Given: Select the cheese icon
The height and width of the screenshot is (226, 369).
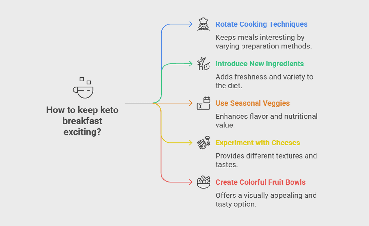Looking at the screenshot, I should point(203,143).
